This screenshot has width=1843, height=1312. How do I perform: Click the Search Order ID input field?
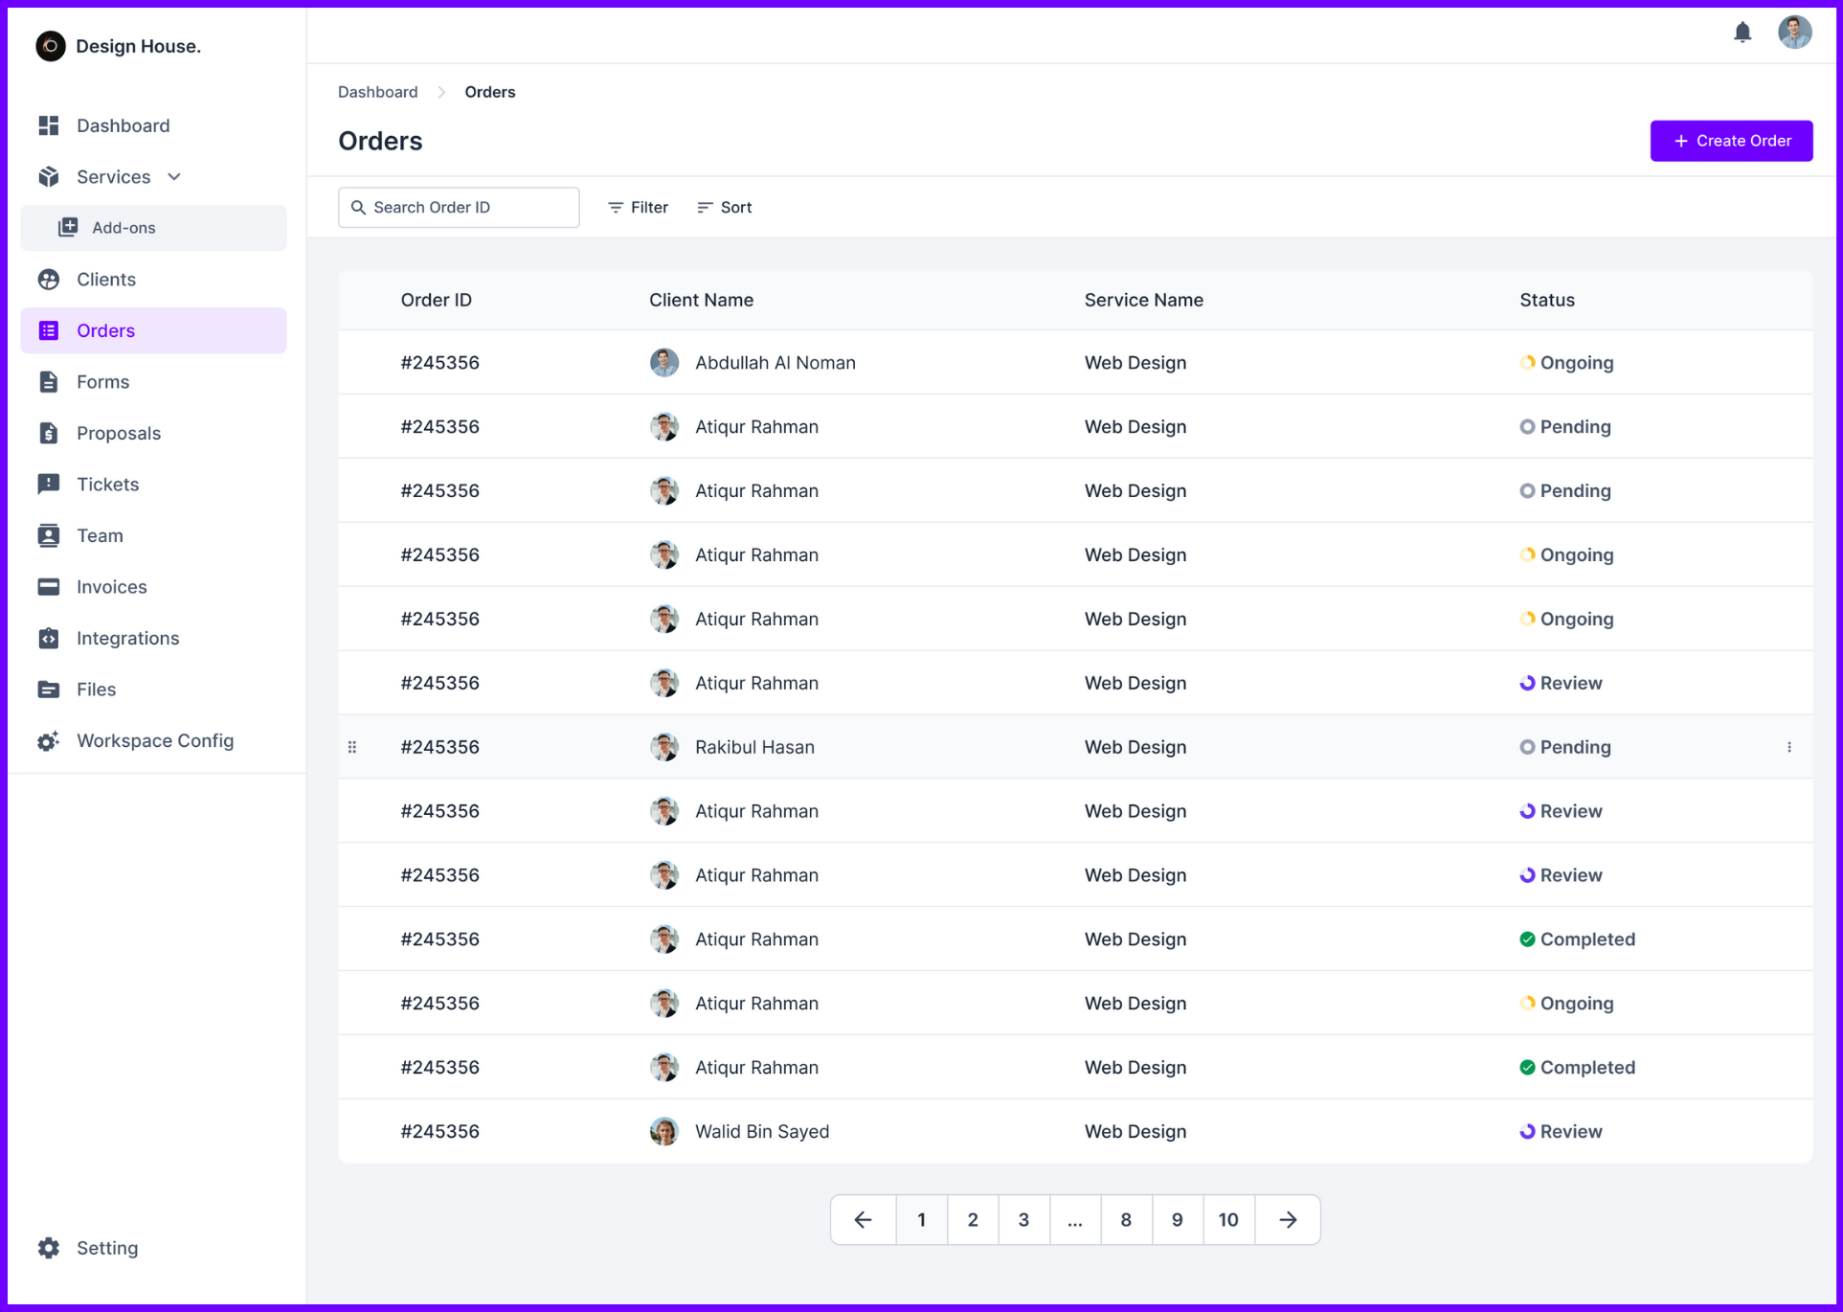click(458, 207)
